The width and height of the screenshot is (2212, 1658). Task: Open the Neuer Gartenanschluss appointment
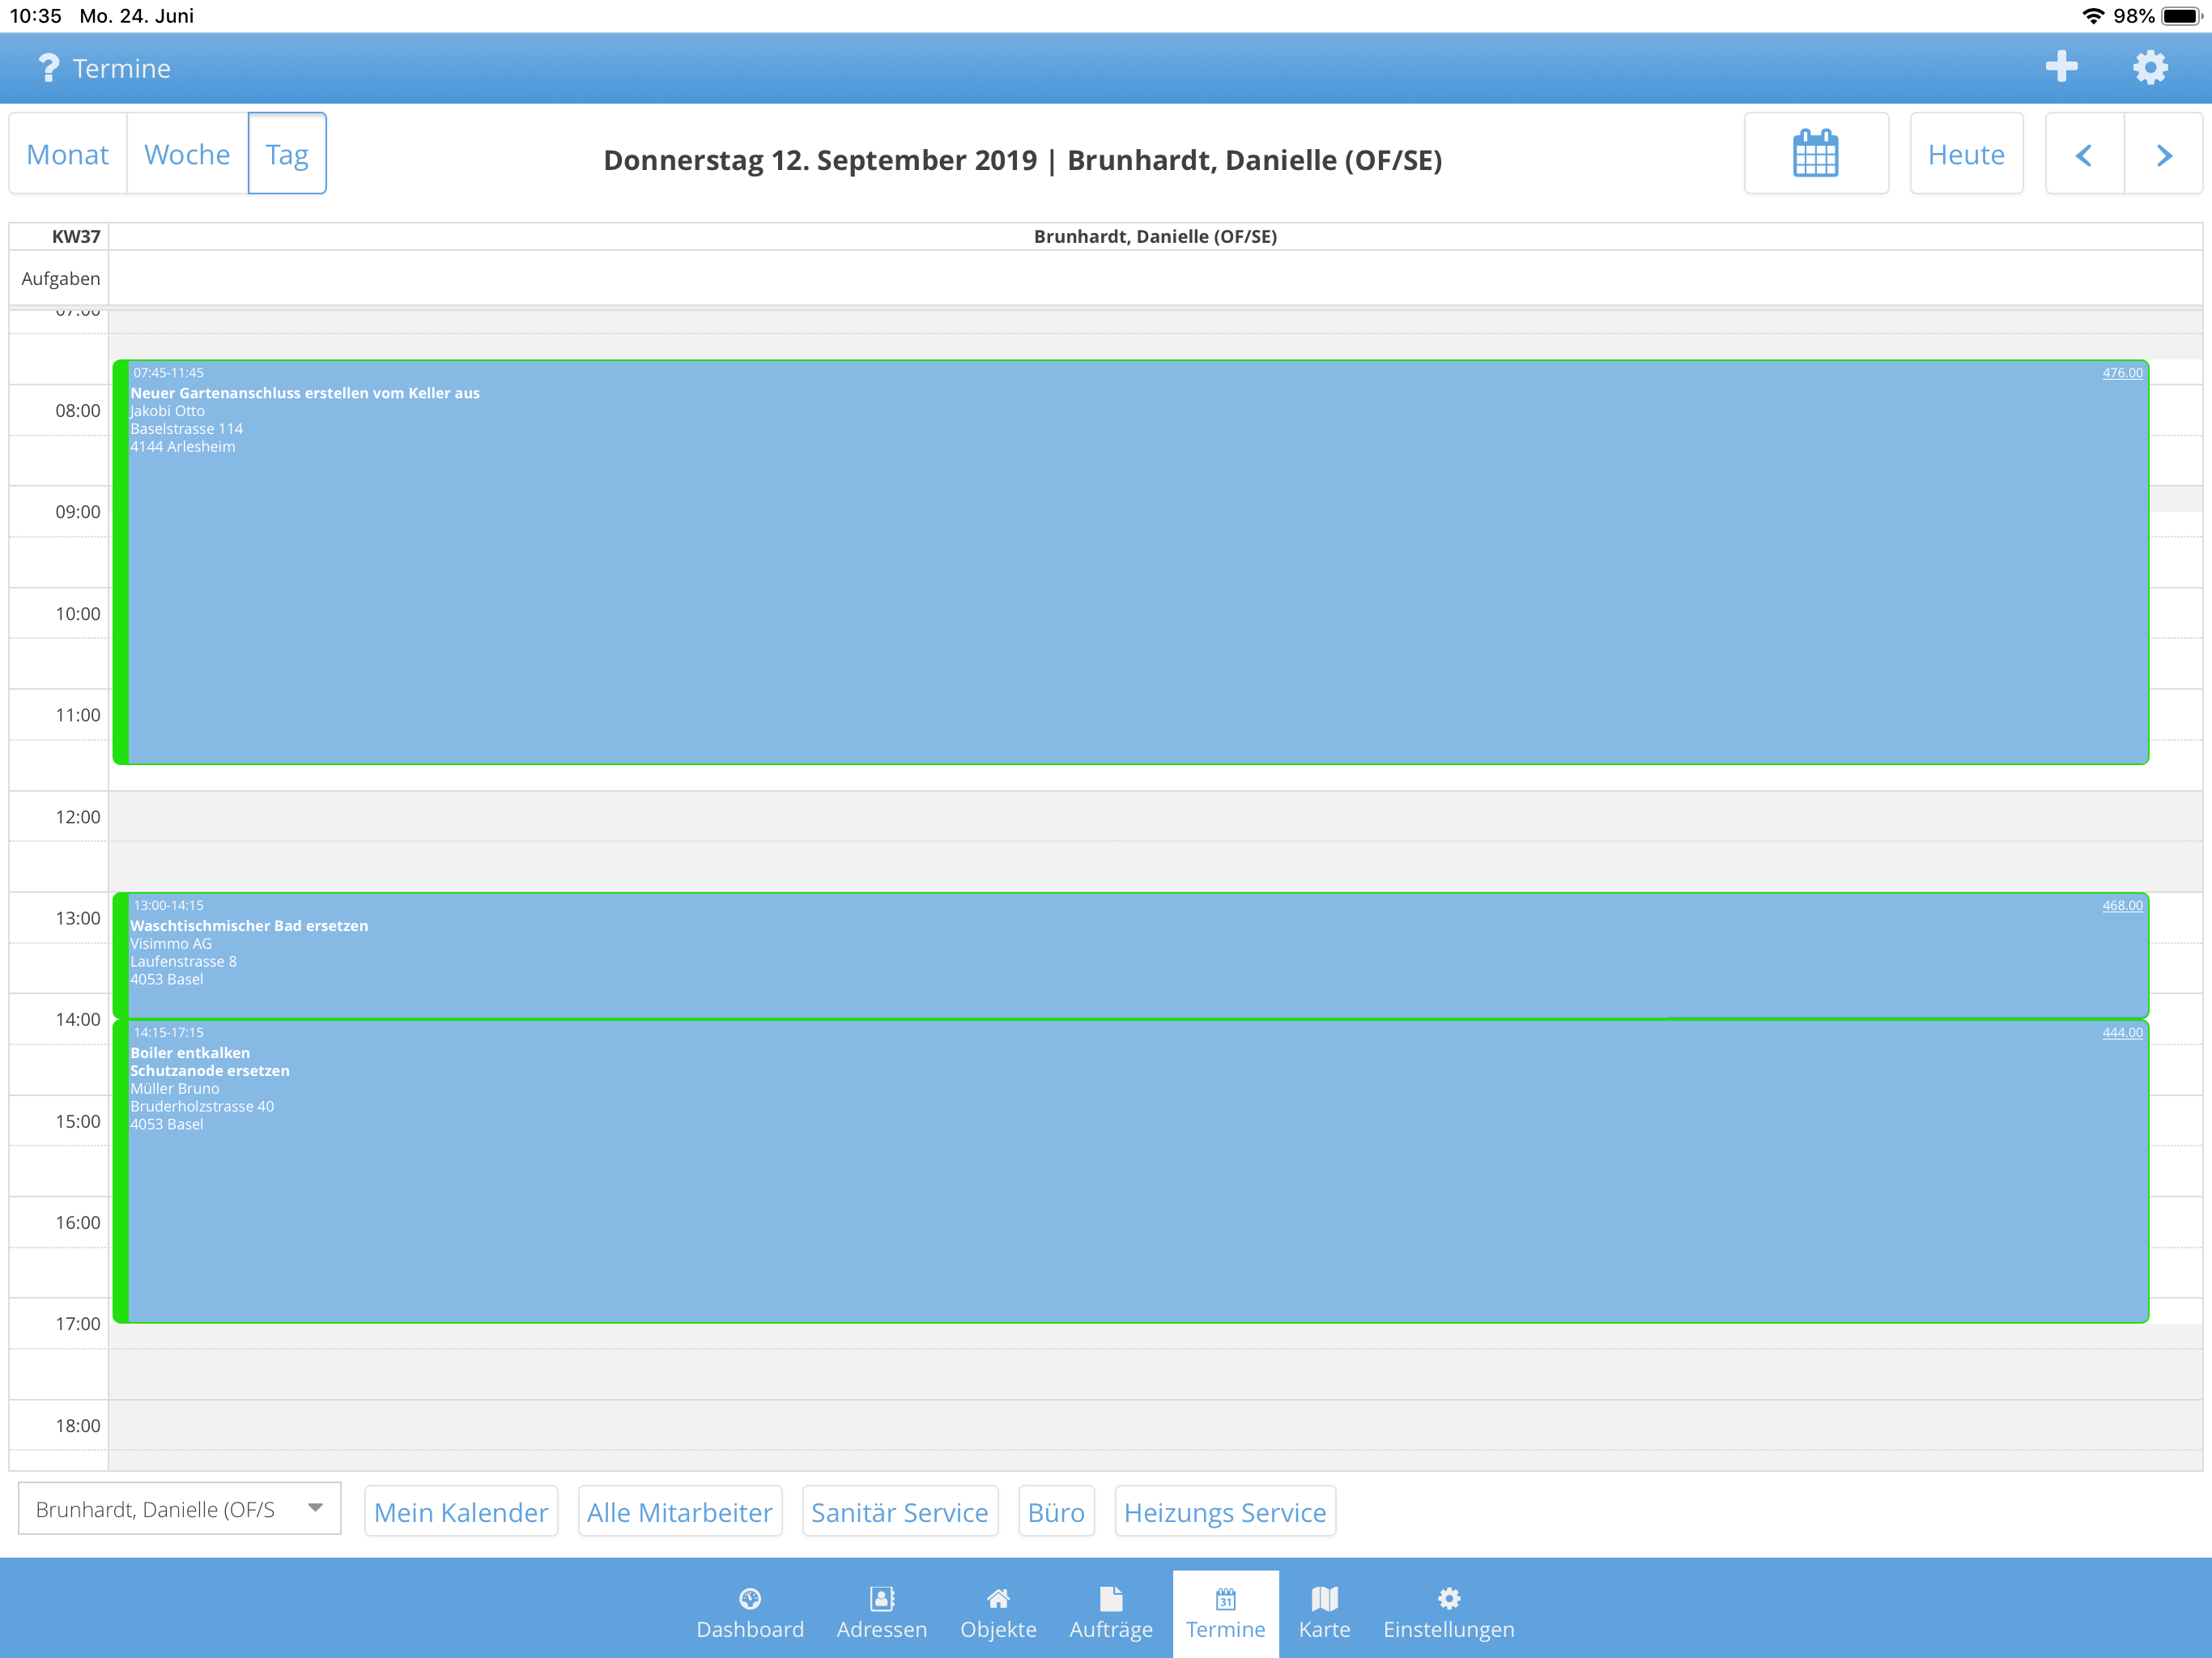(1130, 563)
